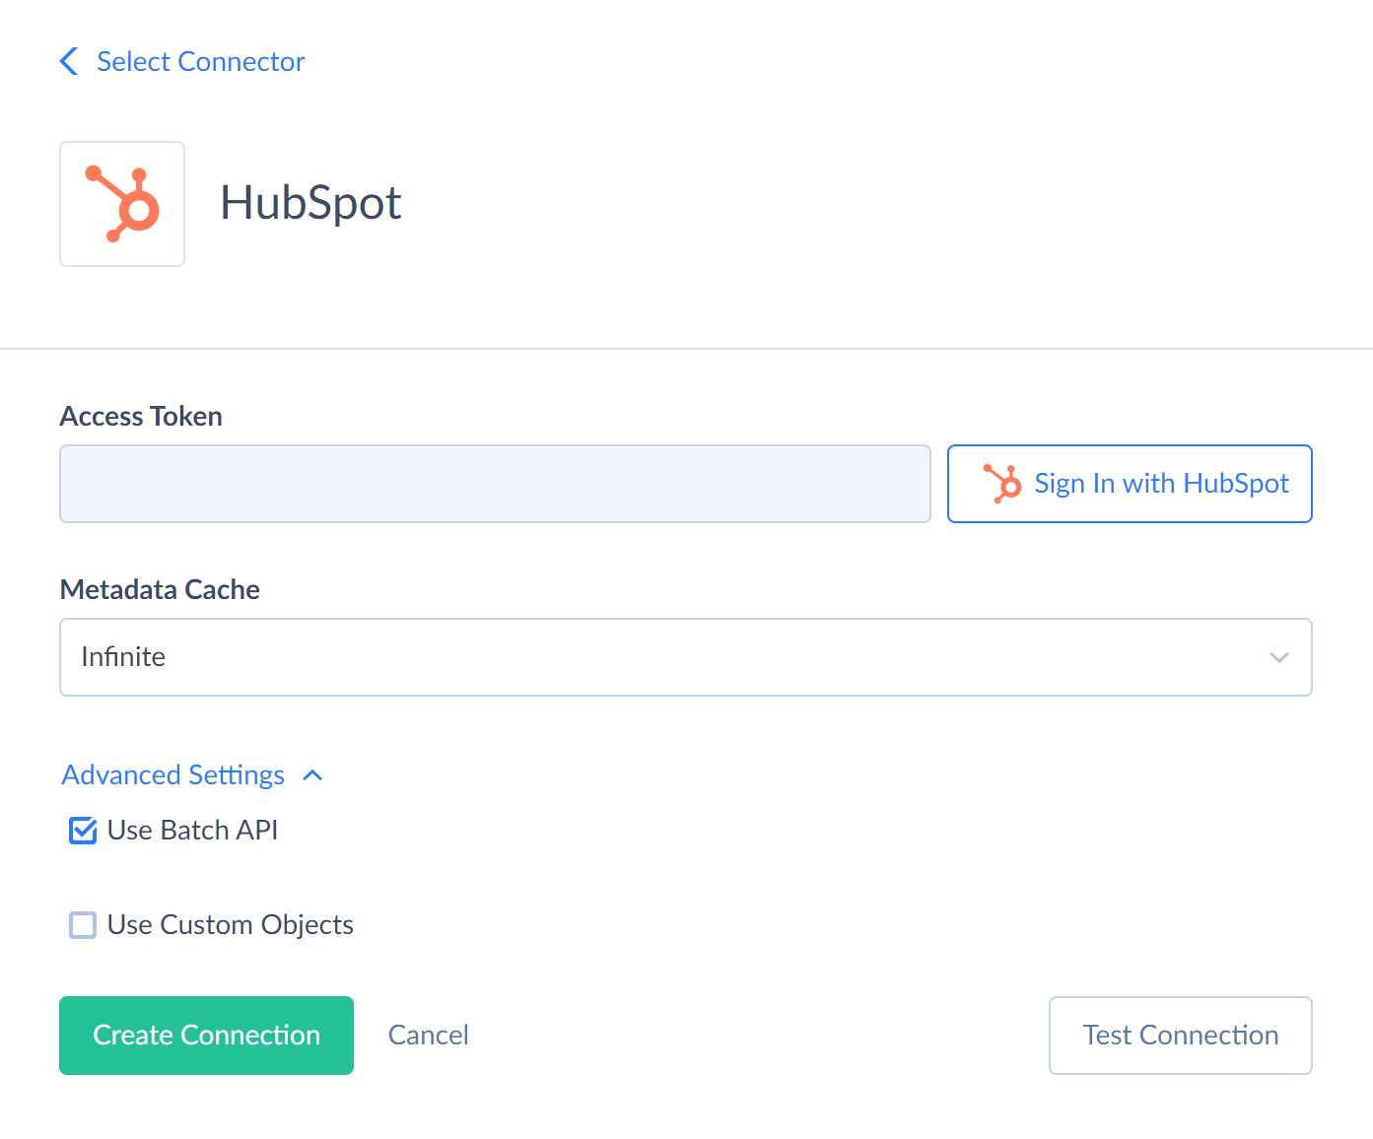Enable the Use Custom Objects checkbox
This screenshot has height=1139, width=1373.
point(83,925)
